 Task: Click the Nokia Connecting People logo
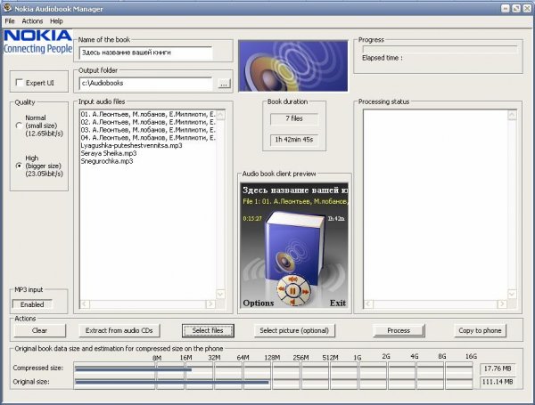pyautogui.click(x=37, y=42)
